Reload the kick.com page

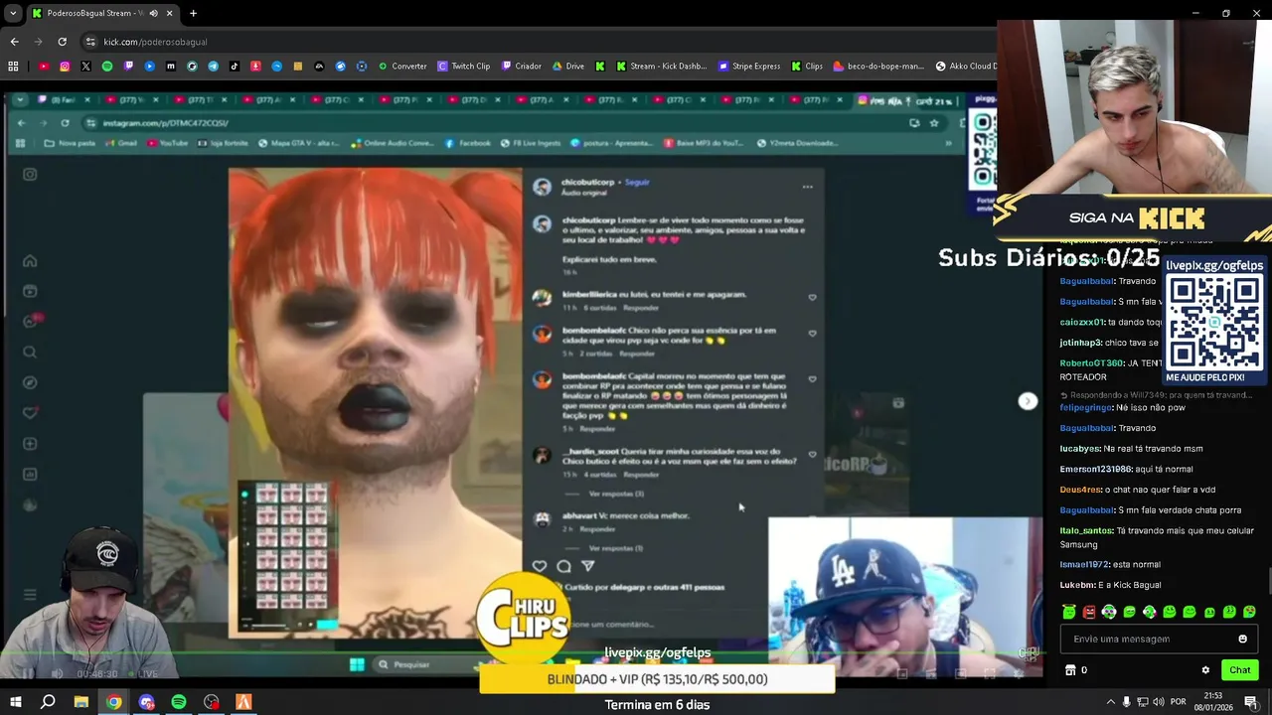click(62, 42)
